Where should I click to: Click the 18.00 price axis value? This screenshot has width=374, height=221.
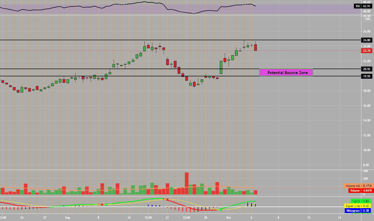tap(367, 91)
